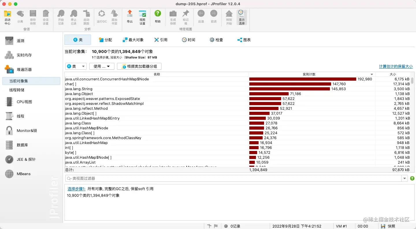The width and height of the screenshot is (416, 229).
Task: Select the java.lang.String row
Action: coord(237,89)
